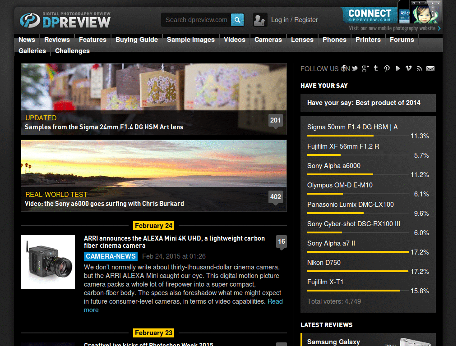Open the Google+ follow icon

[365, 68]
